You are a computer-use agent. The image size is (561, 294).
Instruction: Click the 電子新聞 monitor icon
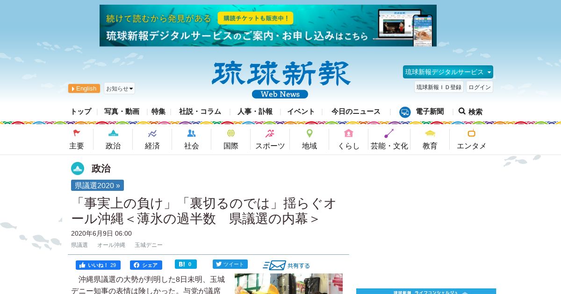pyautogui.click(x=405, y=112)
